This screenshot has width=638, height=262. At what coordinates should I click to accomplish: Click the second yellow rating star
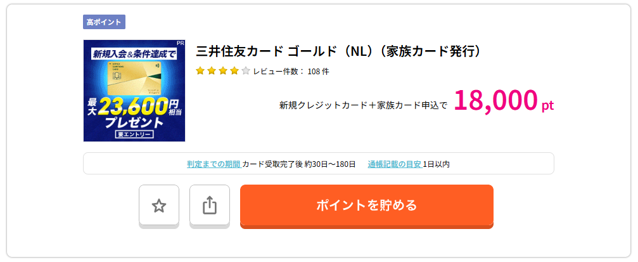(x=212, y=71)
